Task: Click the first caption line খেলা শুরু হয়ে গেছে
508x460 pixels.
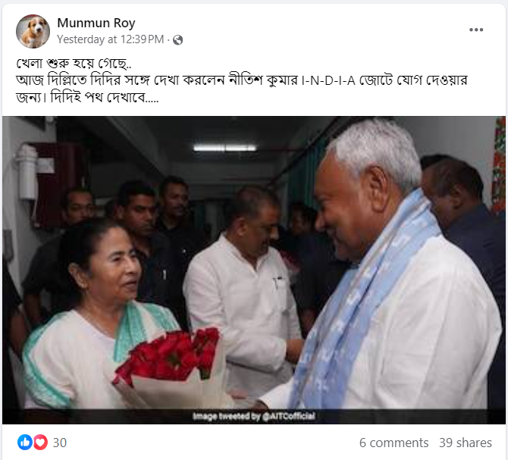Action: [x=74, y=63]
